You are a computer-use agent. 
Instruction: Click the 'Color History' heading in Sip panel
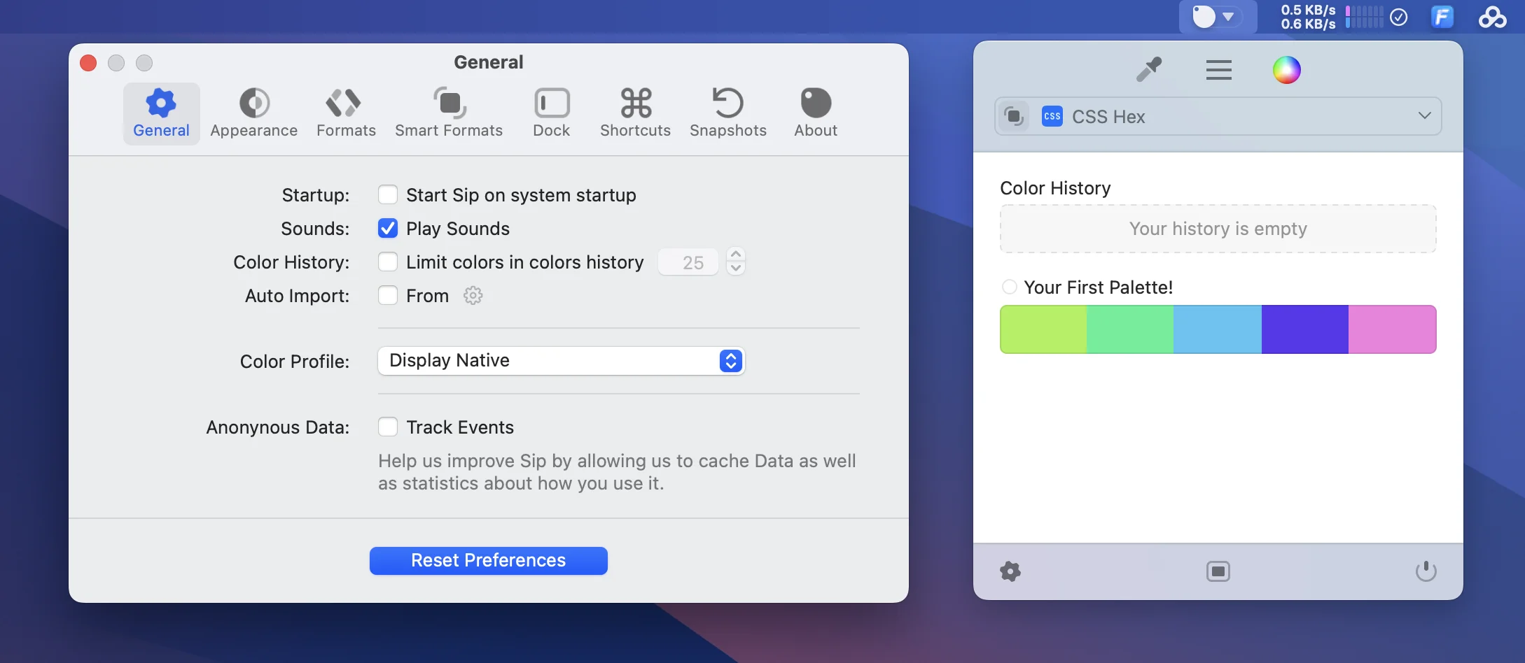(1055, 187)
